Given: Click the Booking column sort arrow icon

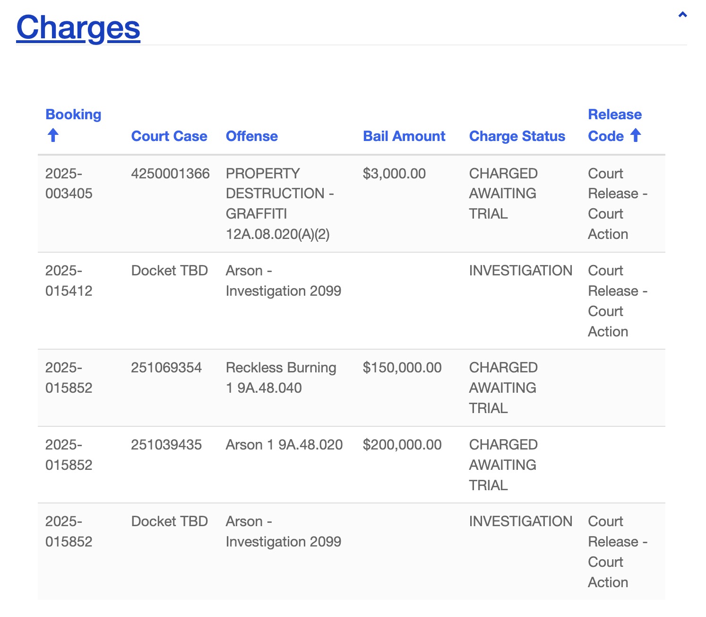Looking at the screenshot, I should 53,135.
